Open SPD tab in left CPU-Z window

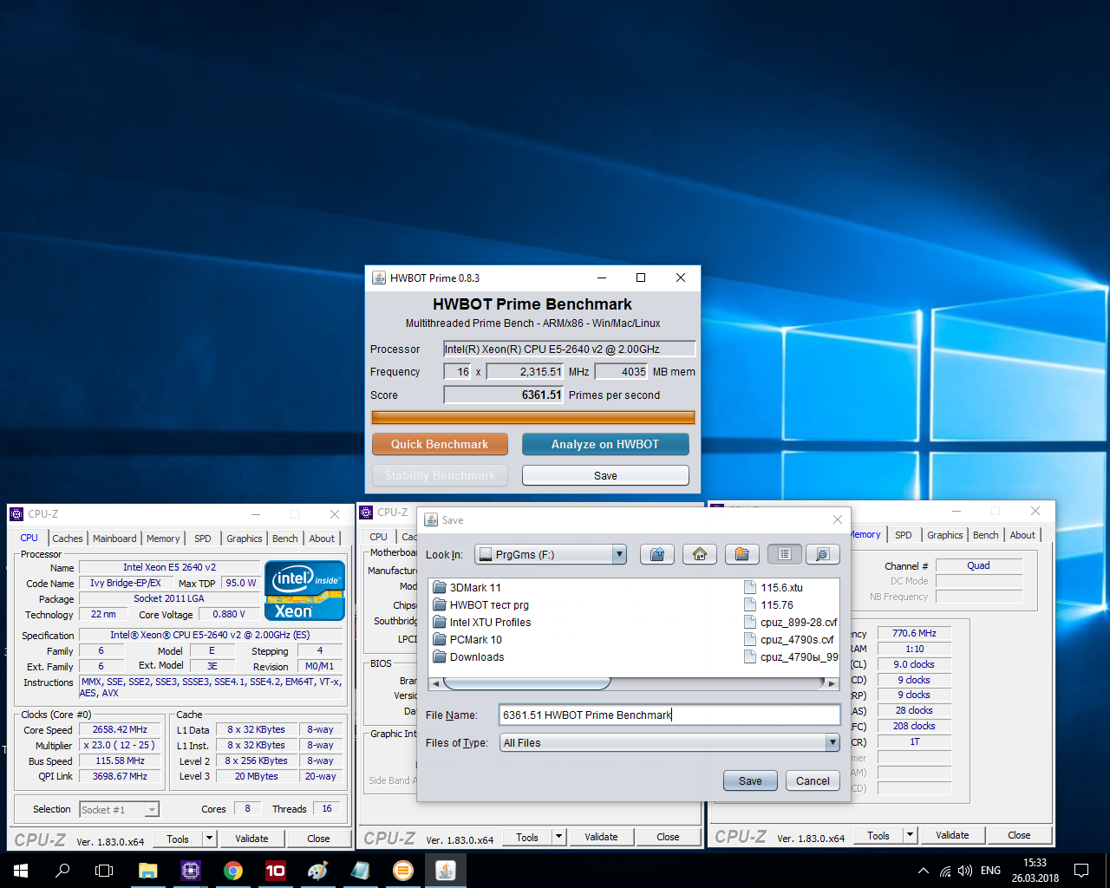203,539
